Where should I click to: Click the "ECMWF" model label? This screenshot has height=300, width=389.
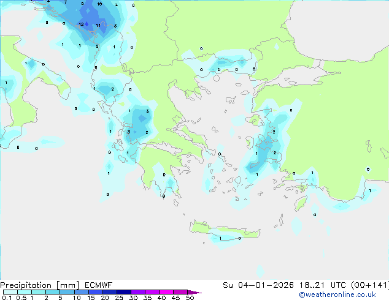99,285
